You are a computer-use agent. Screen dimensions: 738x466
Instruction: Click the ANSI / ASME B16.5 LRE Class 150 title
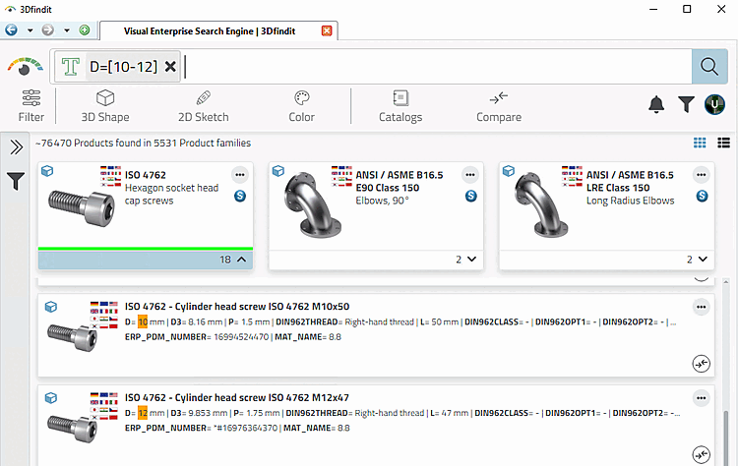tap(630, 182)
